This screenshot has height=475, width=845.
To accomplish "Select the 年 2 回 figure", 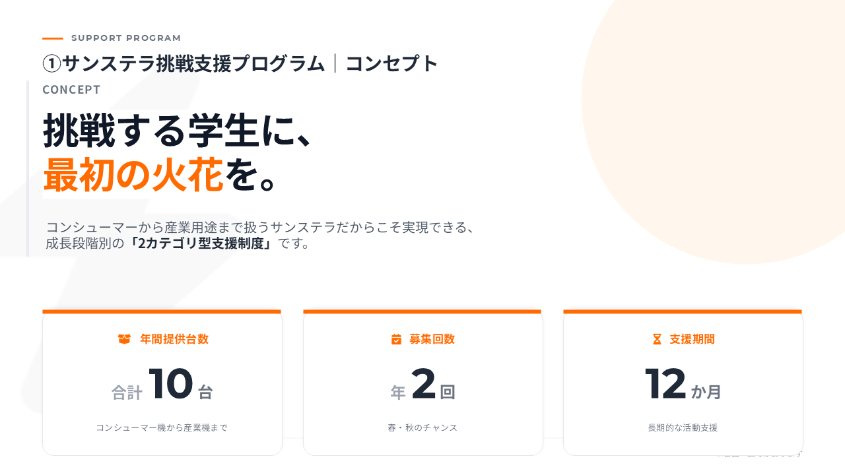I will (422, 385).
